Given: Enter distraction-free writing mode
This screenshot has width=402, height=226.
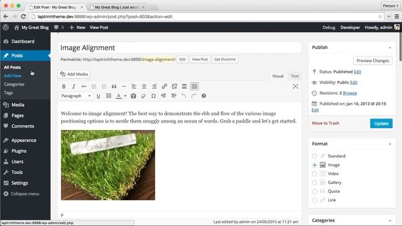Looking at the screenshot, I should (x=295, y=87).
